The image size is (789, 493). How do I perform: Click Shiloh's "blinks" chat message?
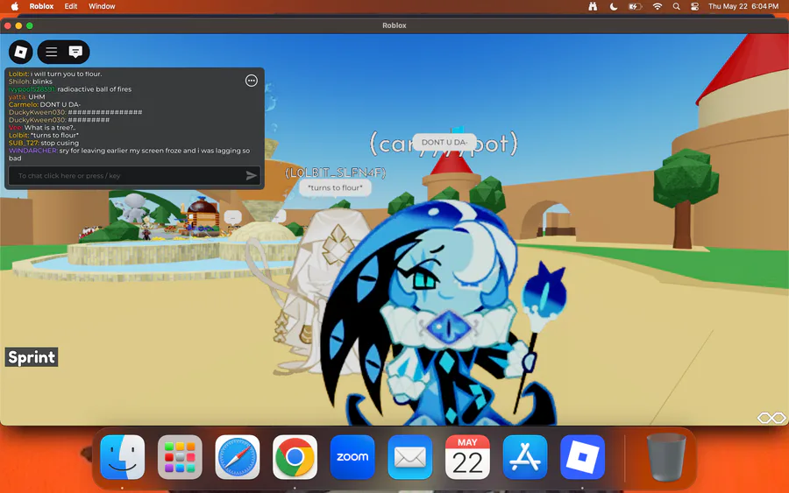30,81
